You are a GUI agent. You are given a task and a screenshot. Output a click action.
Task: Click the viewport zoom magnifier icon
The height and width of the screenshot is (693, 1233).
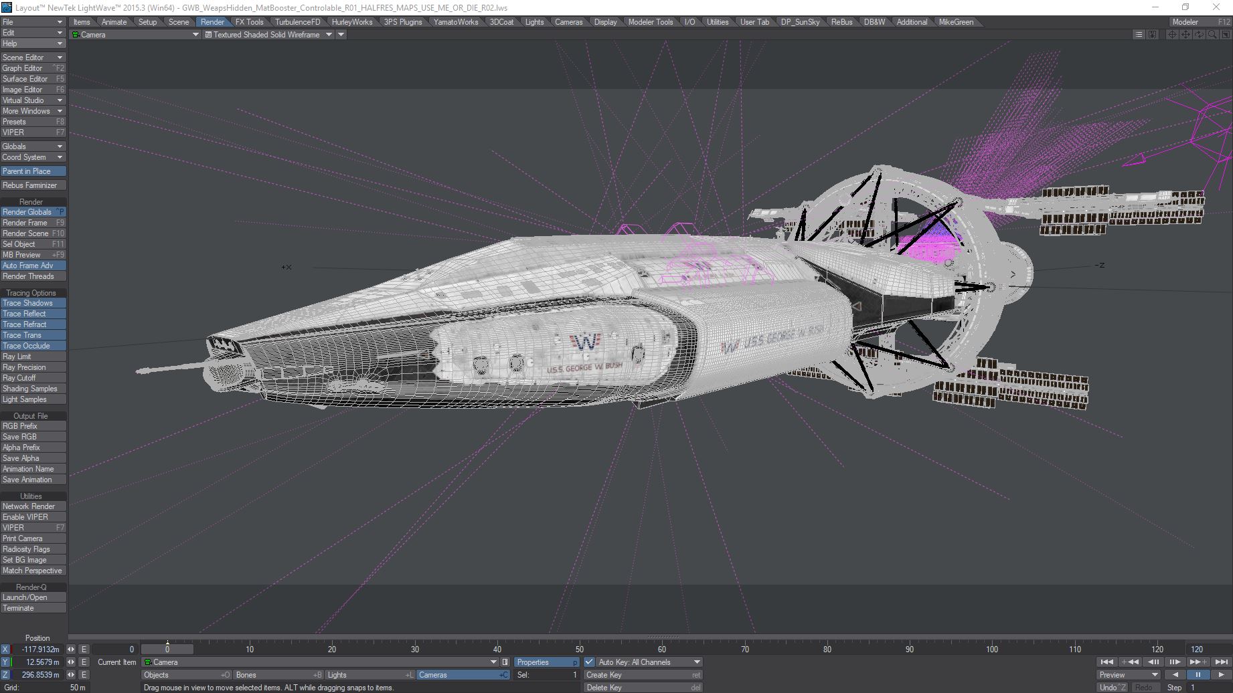coord(1212,35)
